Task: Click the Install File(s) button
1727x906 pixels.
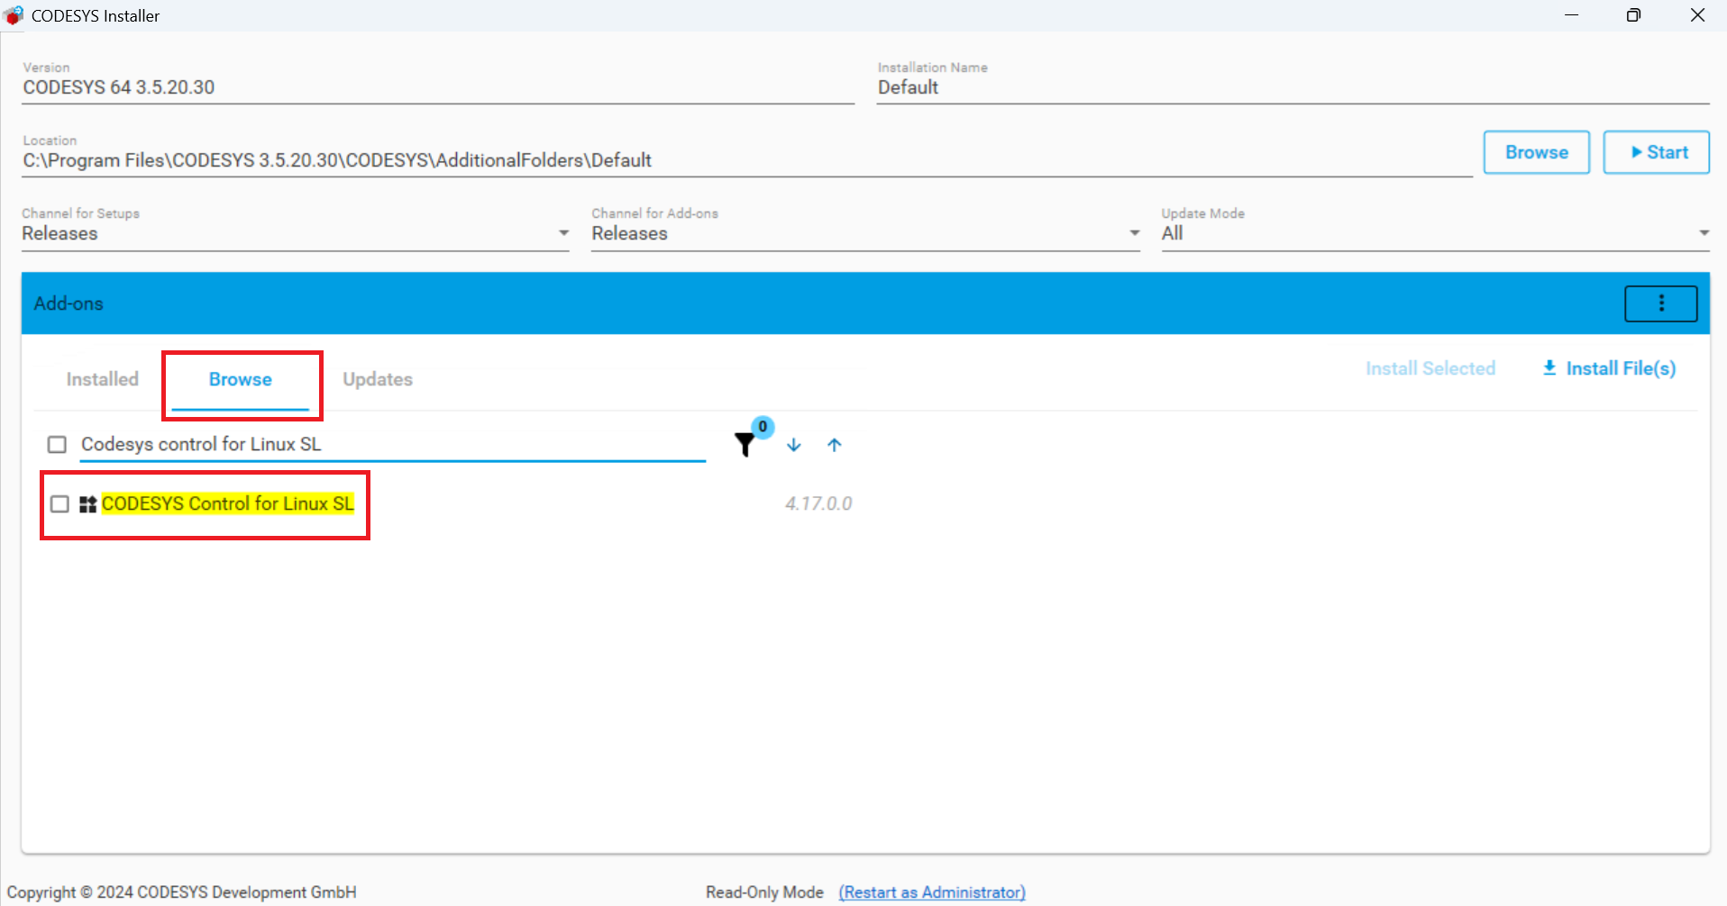Action: tap(1609, 368)
